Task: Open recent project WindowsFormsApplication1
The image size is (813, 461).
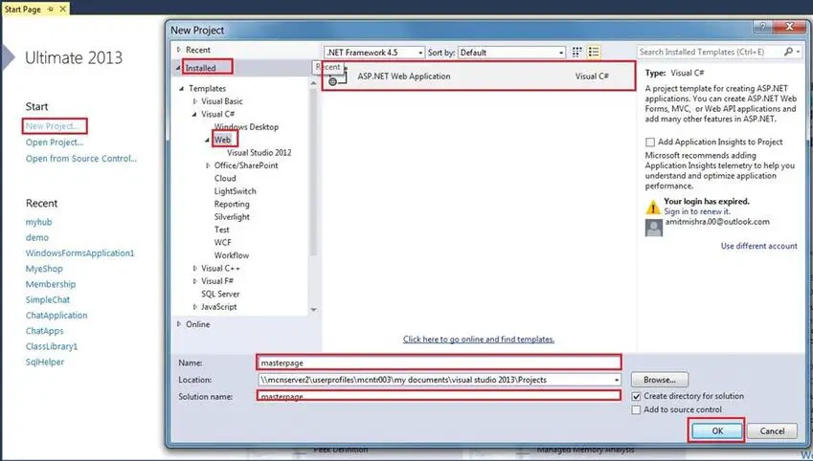Action: (x=79, y=253)
